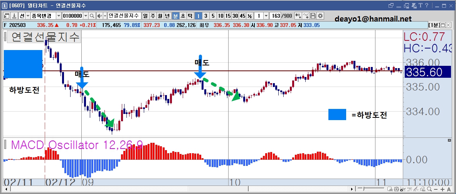Click the 연결선물지수 chart title label
The image size is (456, 194).
pyautogui.click(x=44, y=37)
